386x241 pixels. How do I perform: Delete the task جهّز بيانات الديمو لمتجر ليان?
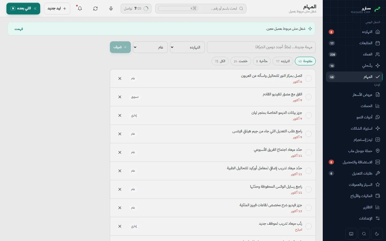(x=120, y=115)
